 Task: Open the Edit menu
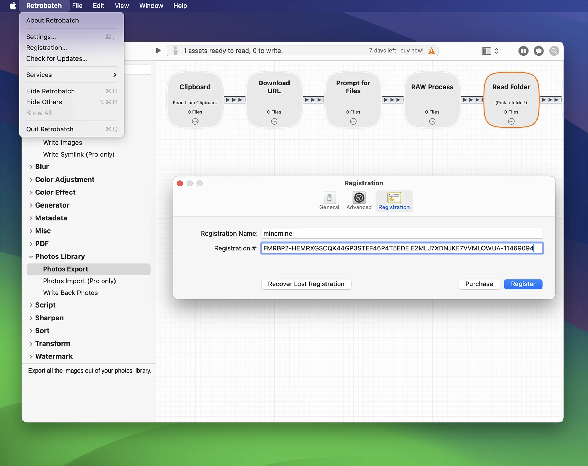(99, 6)
